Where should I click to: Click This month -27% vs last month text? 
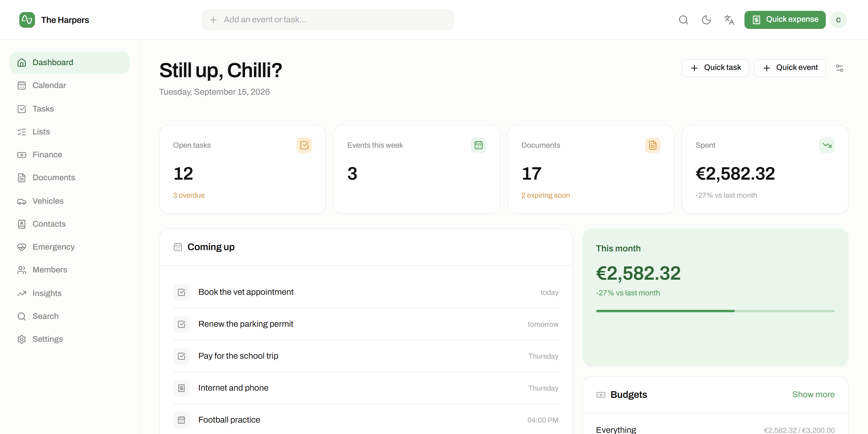628,293
